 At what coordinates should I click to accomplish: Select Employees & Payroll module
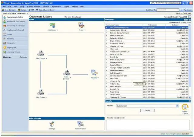pos(15,30)
